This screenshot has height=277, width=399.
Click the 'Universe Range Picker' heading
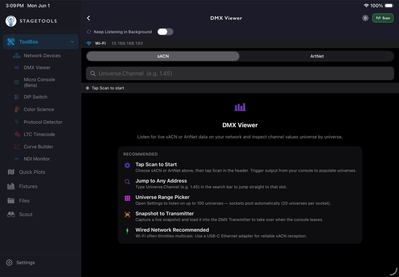pos(163,197)
